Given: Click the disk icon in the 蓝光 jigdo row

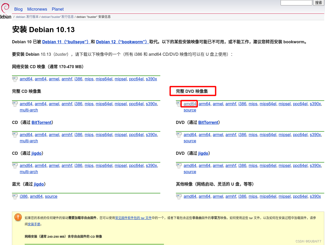Looking at the screenshot, I should [15, 197].
